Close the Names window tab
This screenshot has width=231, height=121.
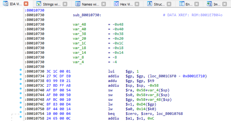pos(104,4)
